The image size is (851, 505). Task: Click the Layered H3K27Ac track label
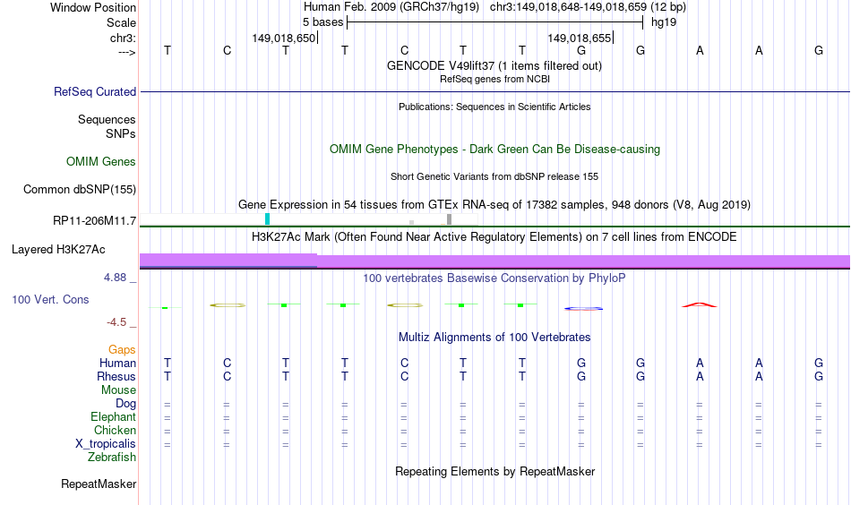tap(58, 250)
